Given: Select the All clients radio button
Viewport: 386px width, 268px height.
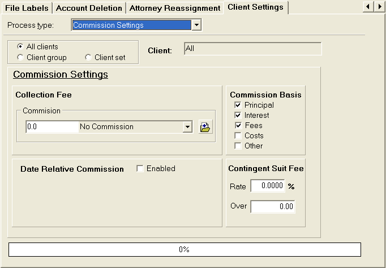Looking at the screenshot, I should [21, 47].
